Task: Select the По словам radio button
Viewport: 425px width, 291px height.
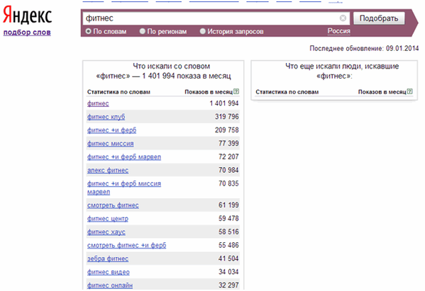Action: coord(88,31)
